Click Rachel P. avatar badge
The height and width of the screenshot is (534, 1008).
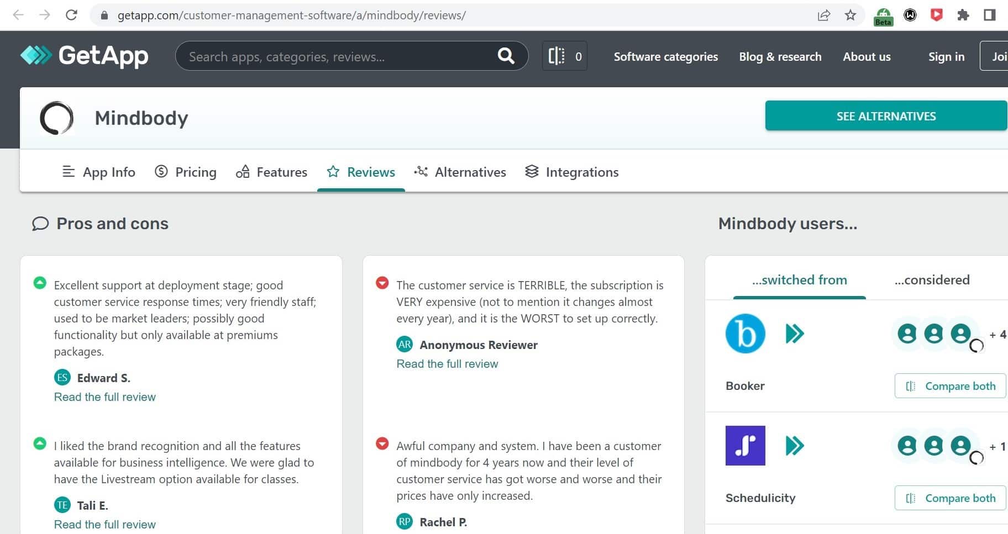pyautogui.click(x=405, y=522)
